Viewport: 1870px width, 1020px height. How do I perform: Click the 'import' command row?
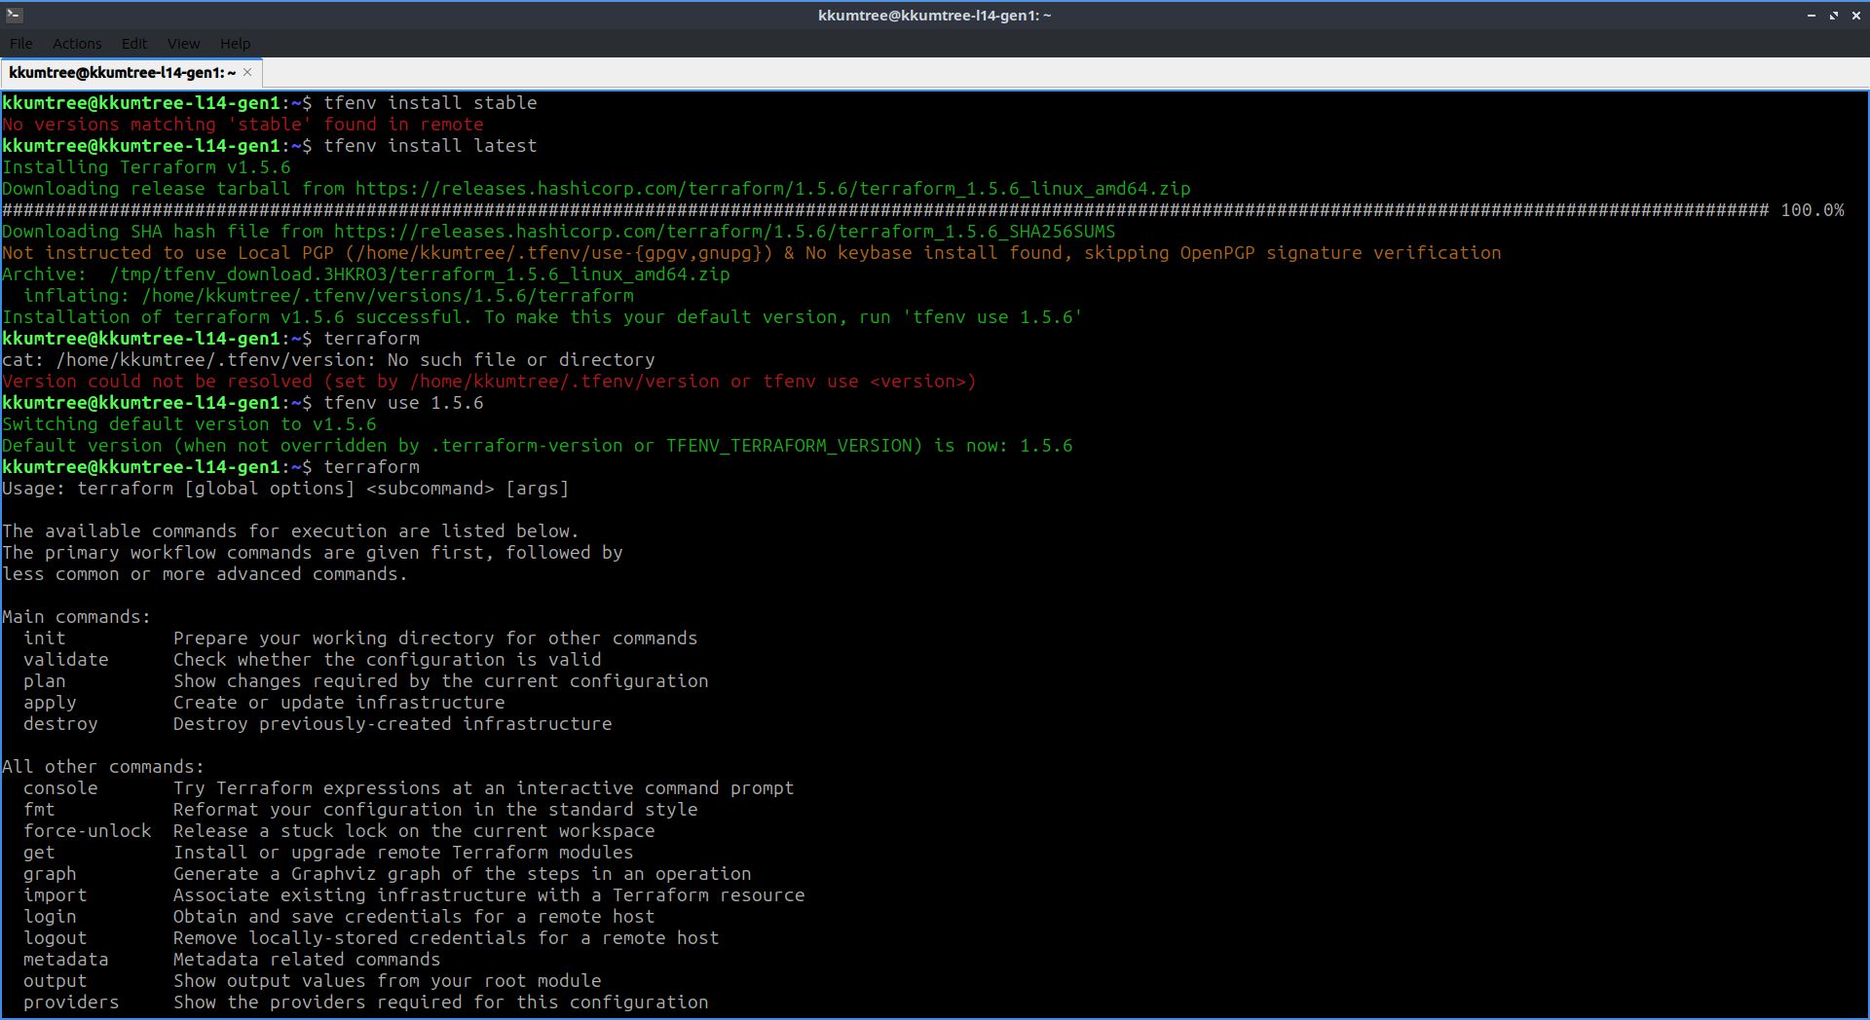click(414, 895)
